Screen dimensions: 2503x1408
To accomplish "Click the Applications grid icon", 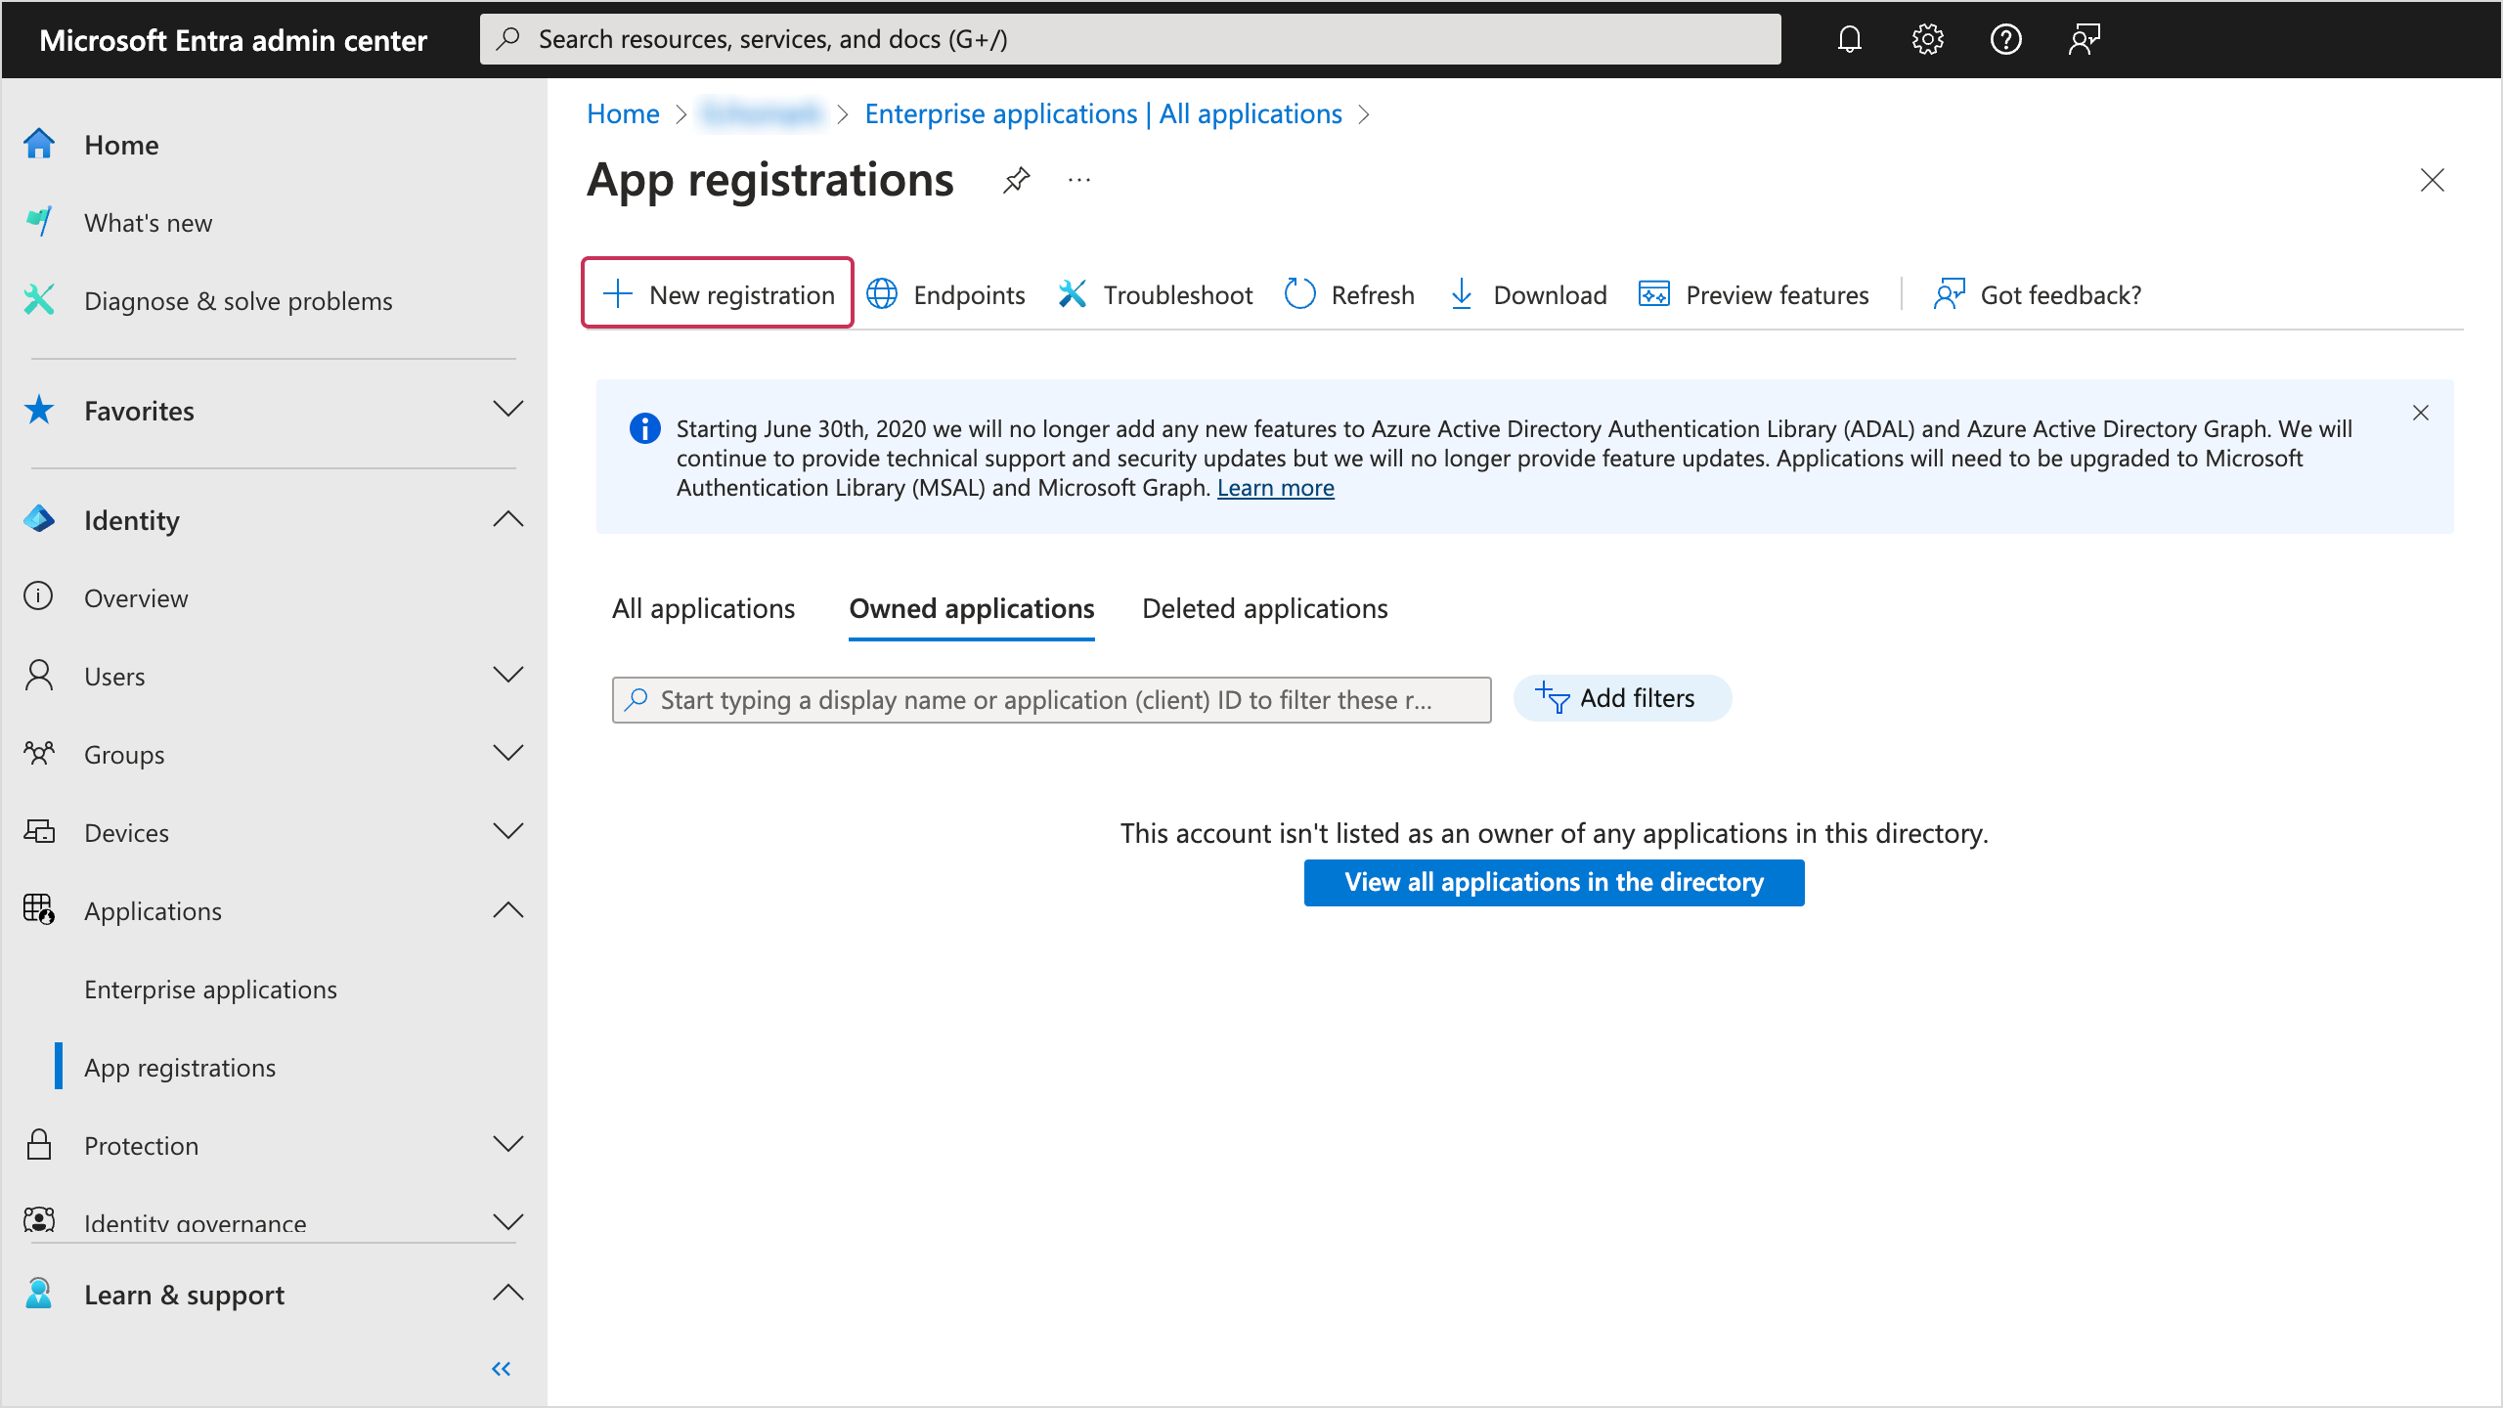I will (39, 909).
